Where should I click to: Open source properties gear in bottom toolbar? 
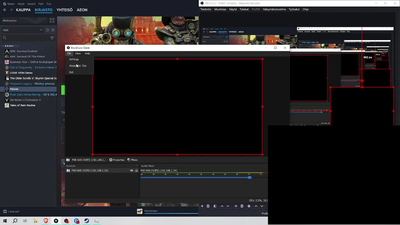249,206
